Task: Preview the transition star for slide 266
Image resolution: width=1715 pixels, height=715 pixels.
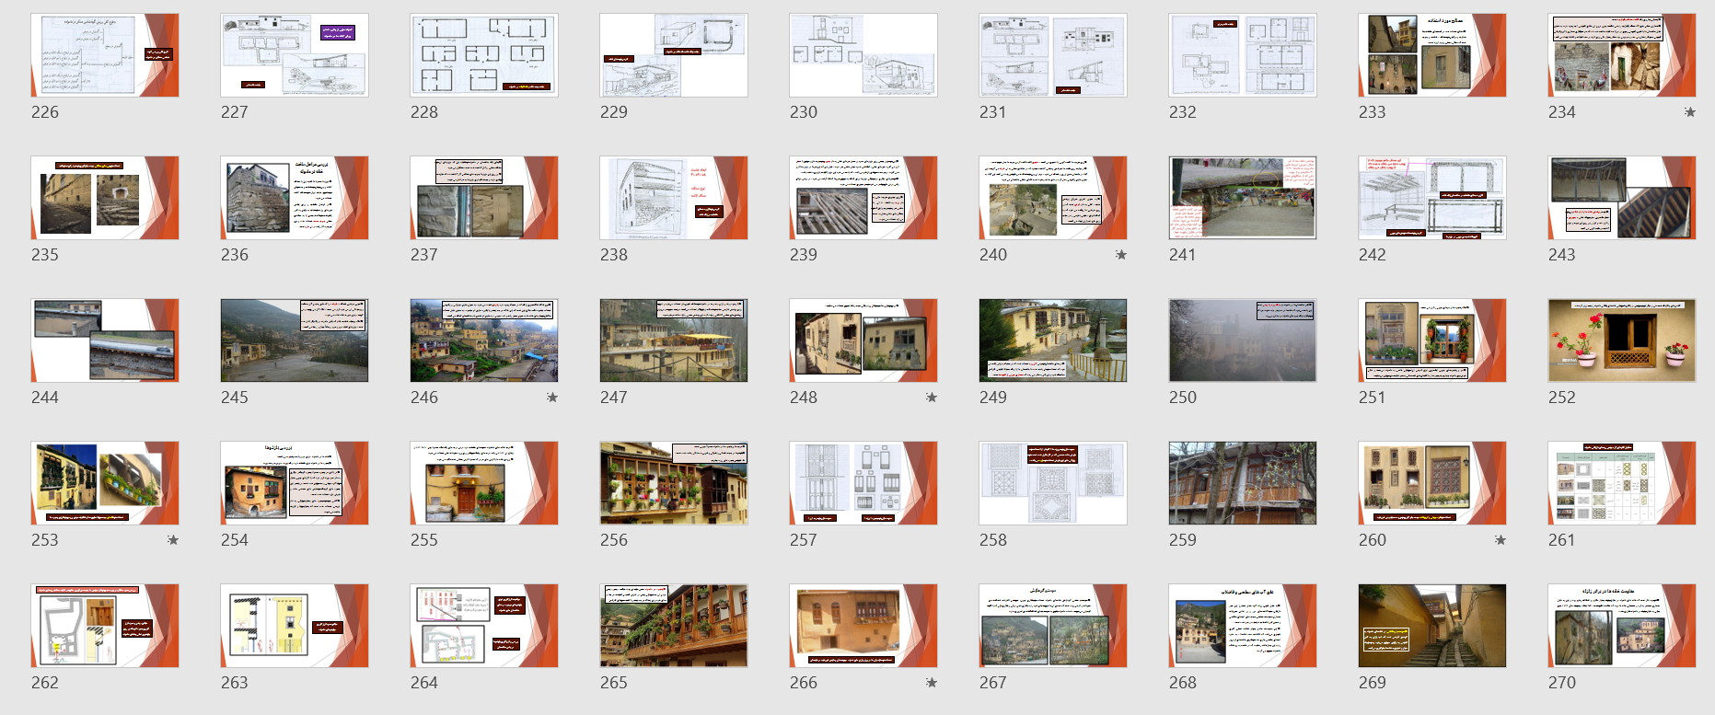Action: click(x=931, y=683)
